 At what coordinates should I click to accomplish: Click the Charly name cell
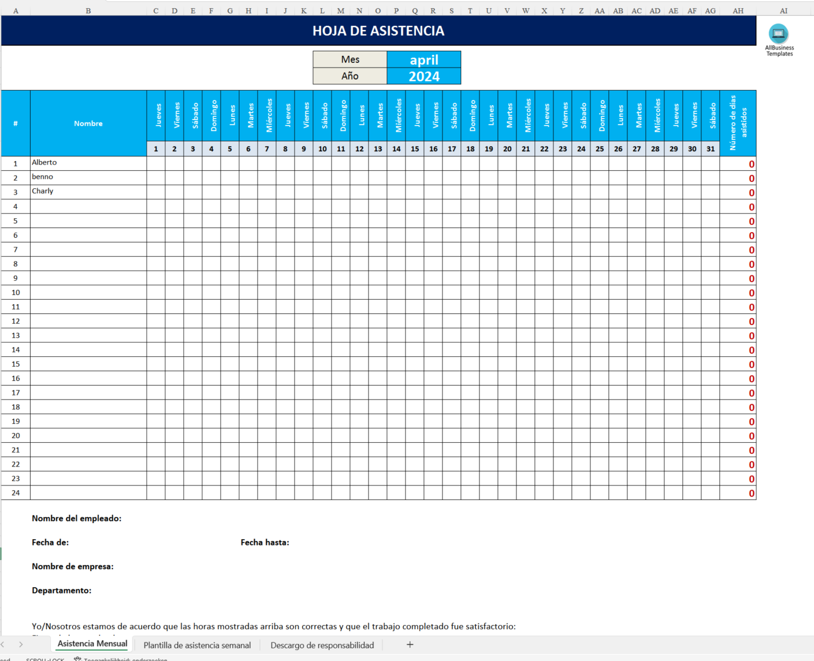[x=88, y=192]
